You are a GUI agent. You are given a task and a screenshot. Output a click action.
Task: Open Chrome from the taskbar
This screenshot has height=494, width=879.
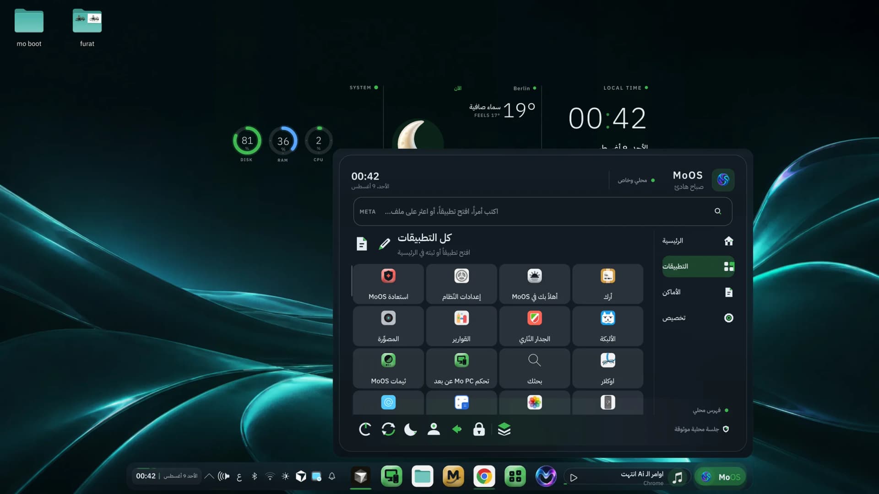(x=484, y=477)
